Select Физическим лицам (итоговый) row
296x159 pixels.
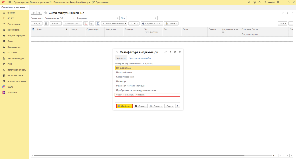click(147, 95)
